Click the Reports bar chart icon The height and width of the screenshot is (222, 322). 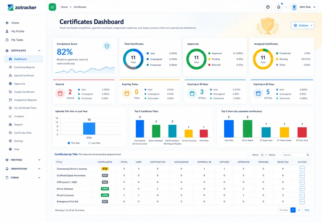(x=10, y=125)
